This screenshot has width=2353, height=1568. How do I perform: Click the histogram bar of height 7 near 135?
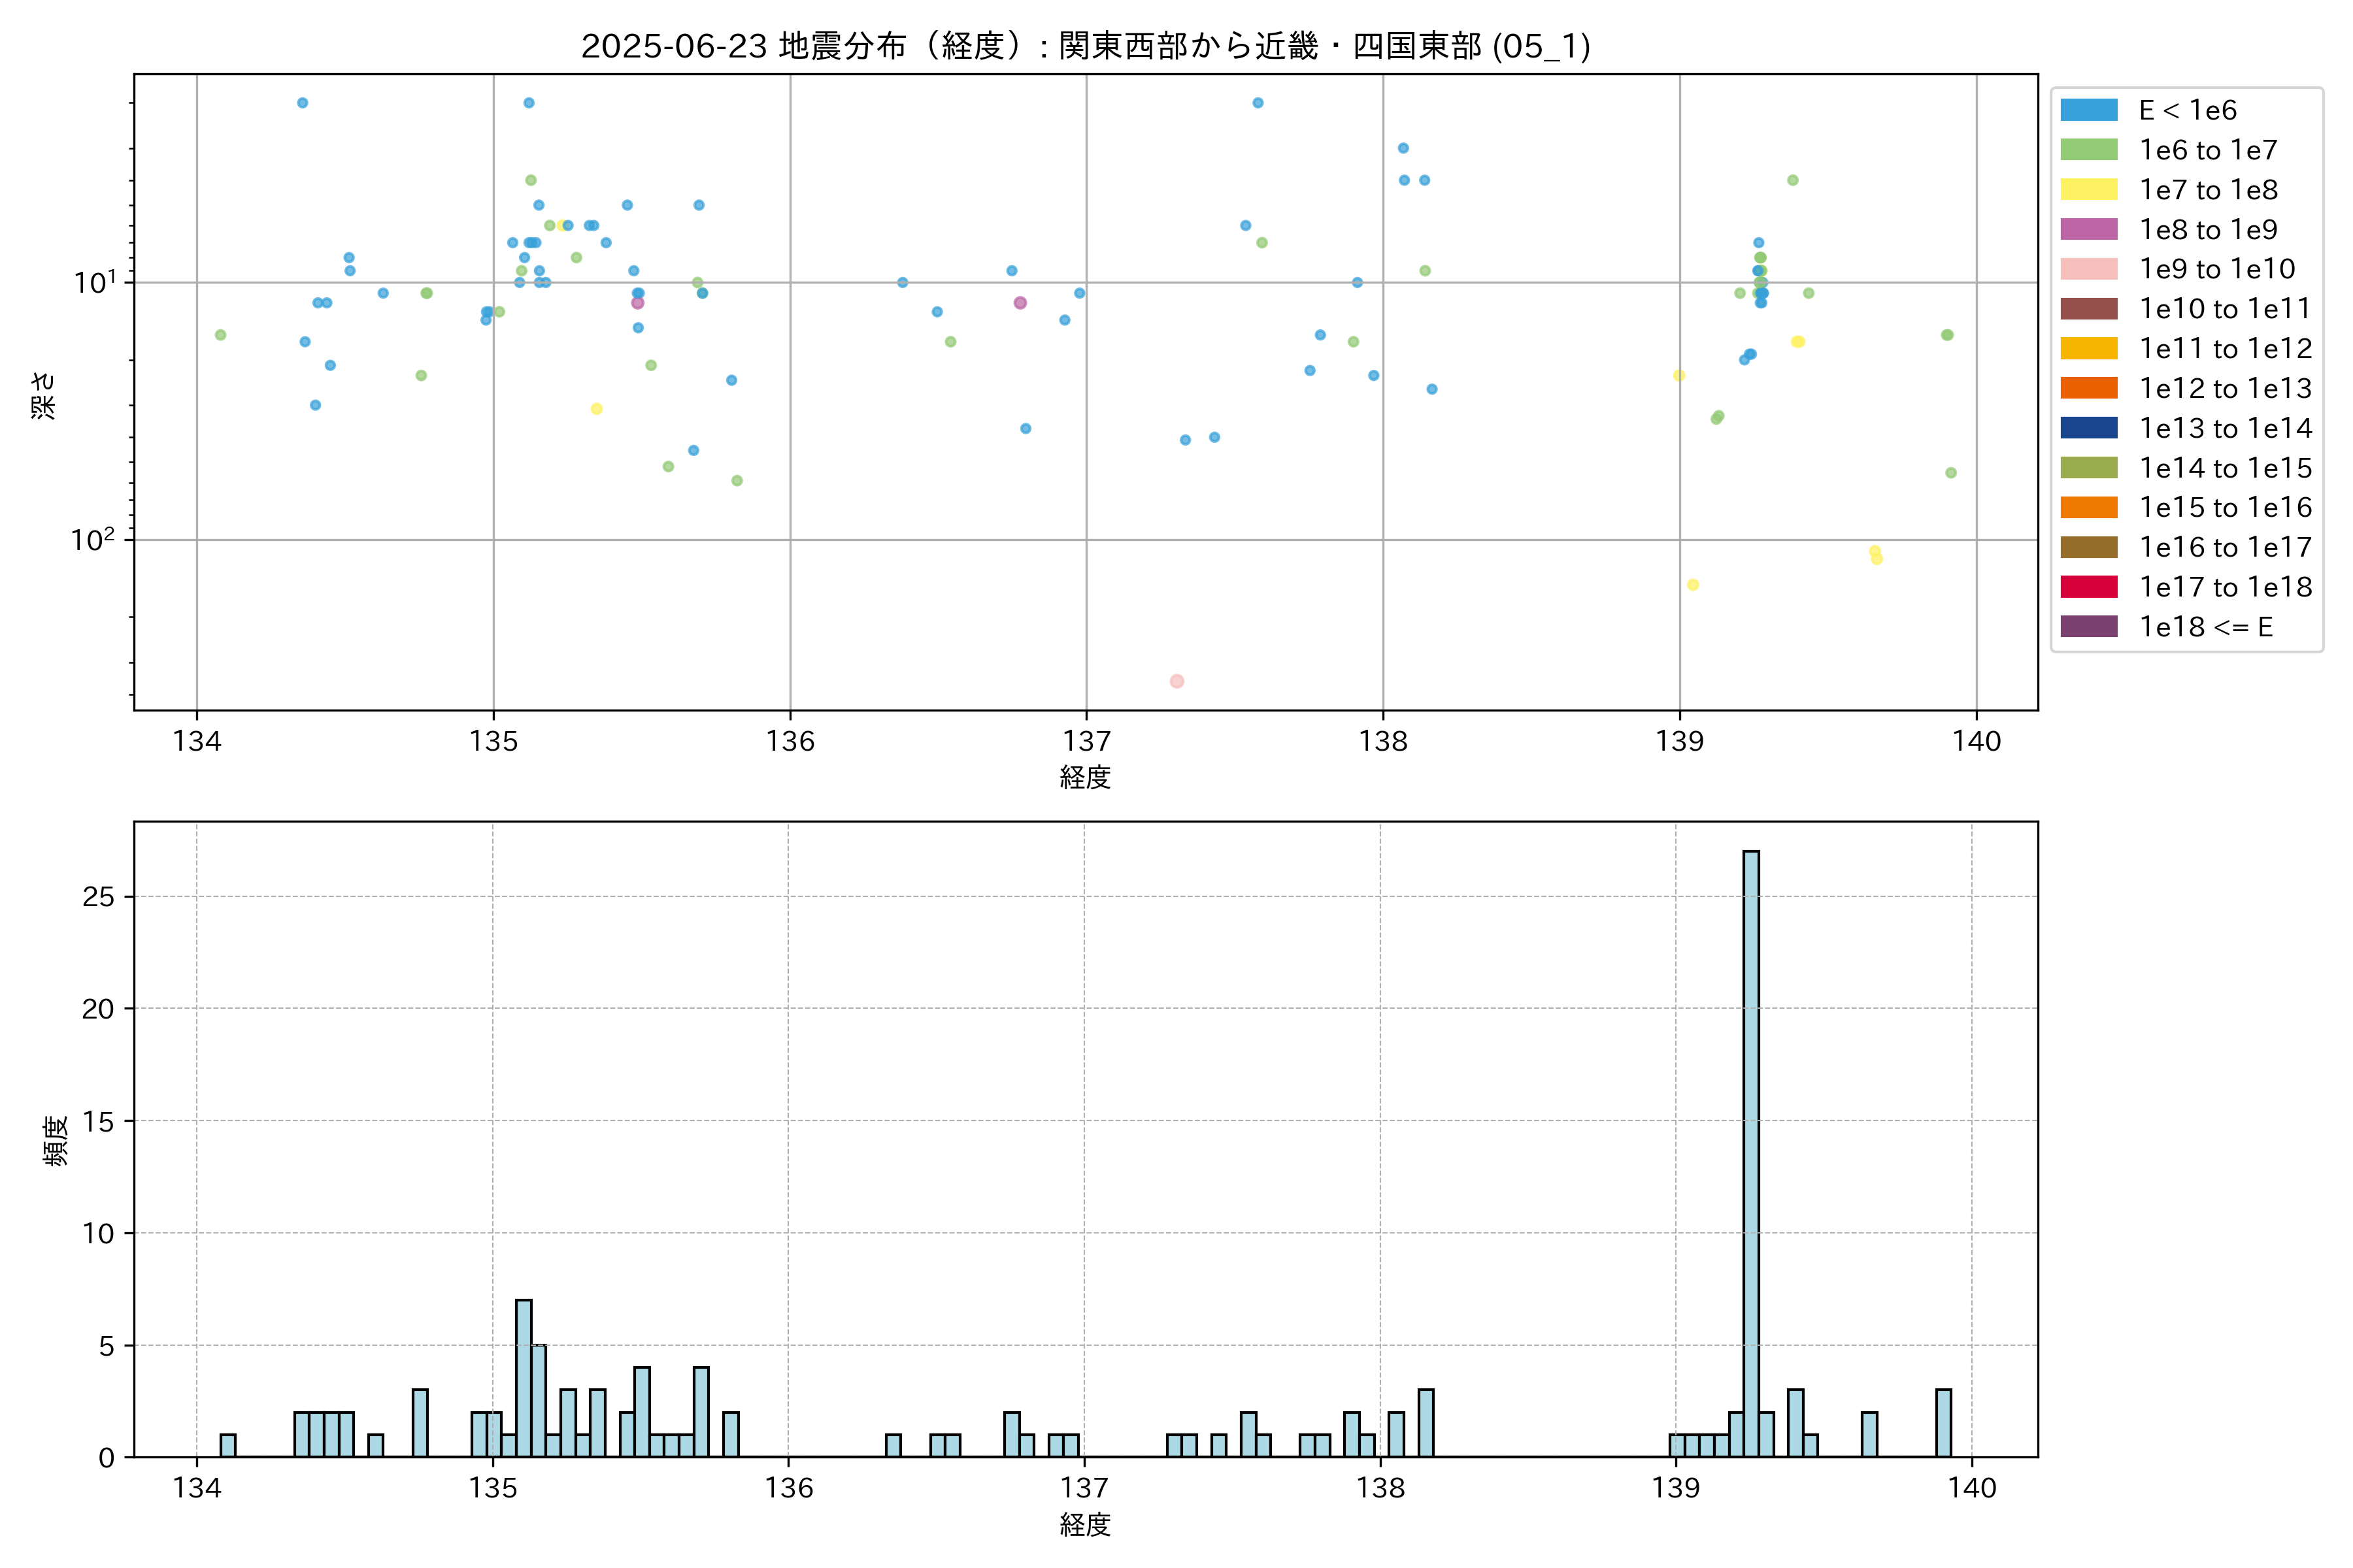tap(524, 1378)
